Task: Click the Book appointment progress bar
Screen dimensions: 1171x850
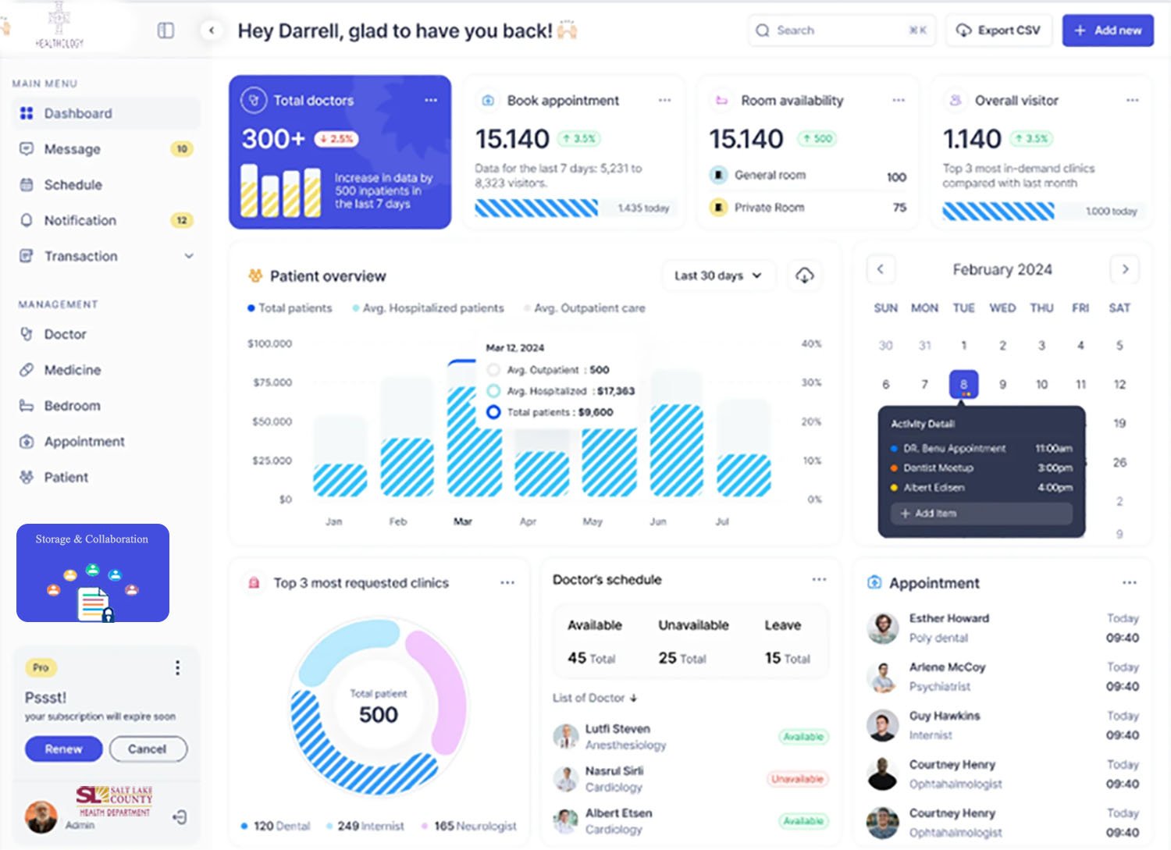Action: [x=536, y=208]
